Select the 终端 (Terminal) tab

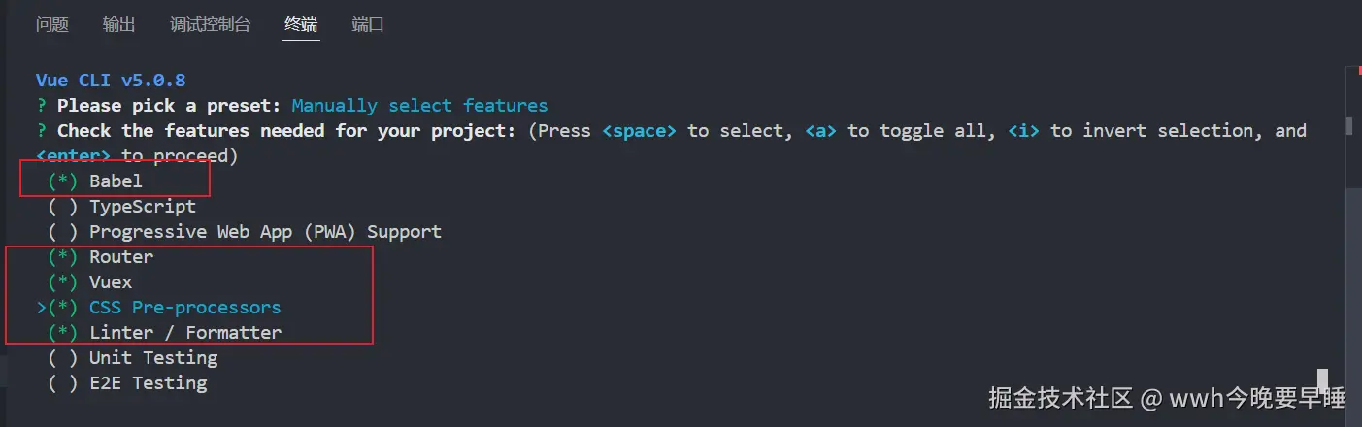pyautogui.click(x=301, y=25)
